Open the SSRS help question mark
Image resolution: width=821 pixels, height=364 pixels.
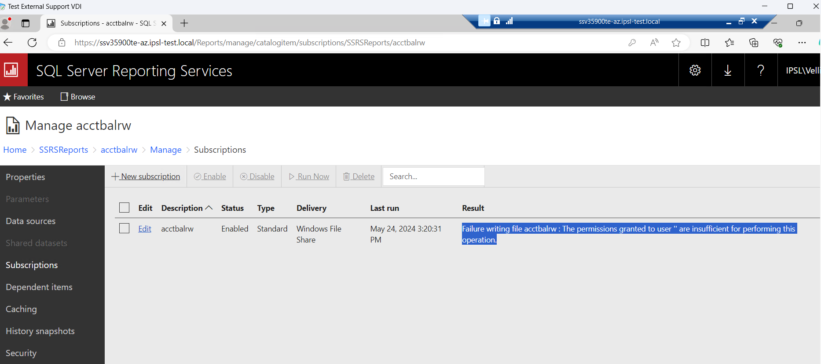tap(761, 70)
